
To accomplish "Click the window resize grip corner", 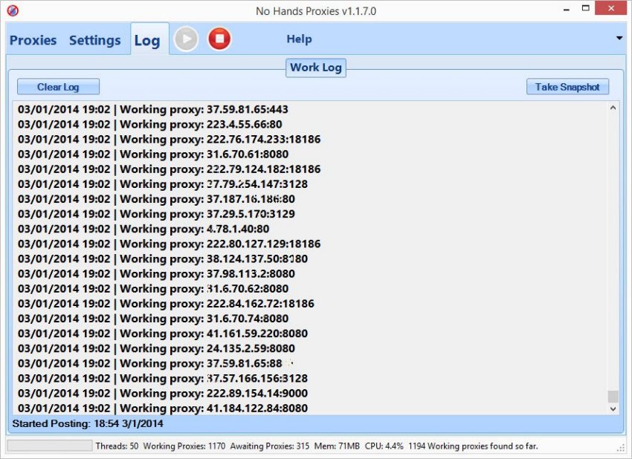I will 621,449.
